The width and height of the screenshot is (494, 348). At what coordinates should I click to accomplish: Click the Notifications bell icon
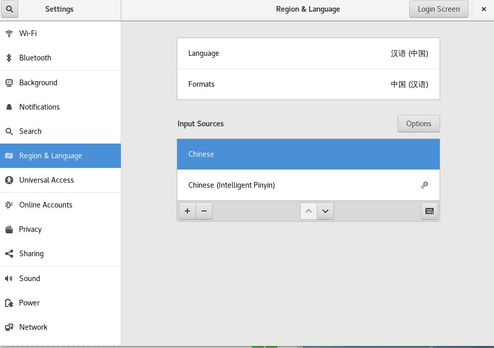pyautogui.click(x=9, y=107)
